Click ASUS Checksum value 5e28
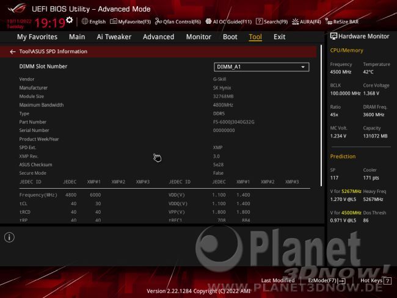The height and width of the screenshot is (298, 397). [x=218, y=164]
